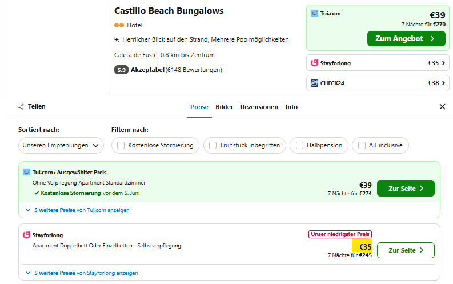Click the Zum Angebot button

406,39
